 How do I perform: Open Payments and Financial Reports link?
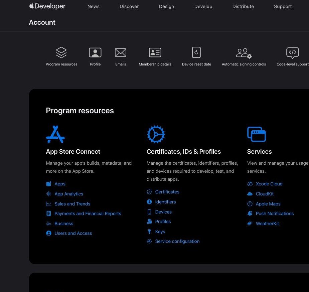(88, 213)
